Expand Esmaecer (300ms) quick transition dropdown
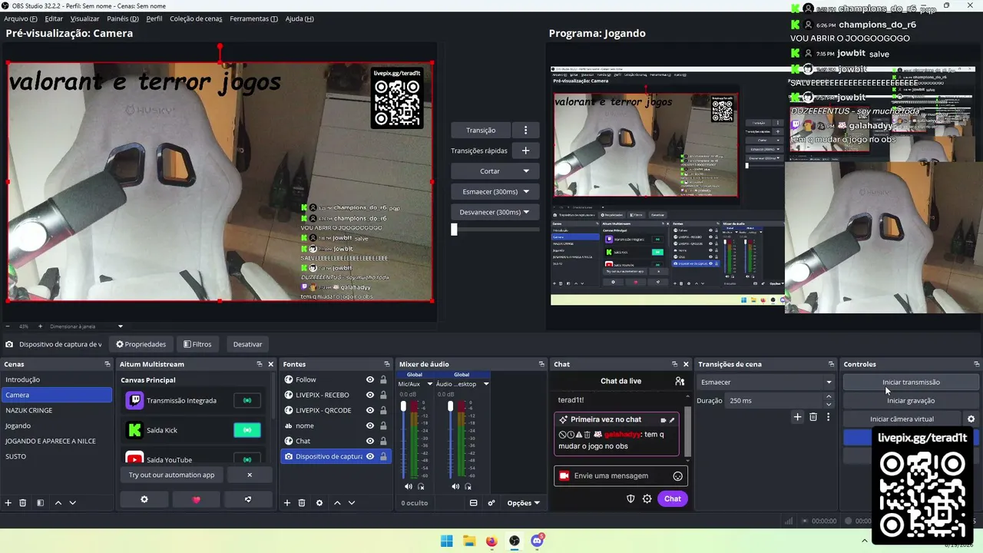 tap(495, 191)
